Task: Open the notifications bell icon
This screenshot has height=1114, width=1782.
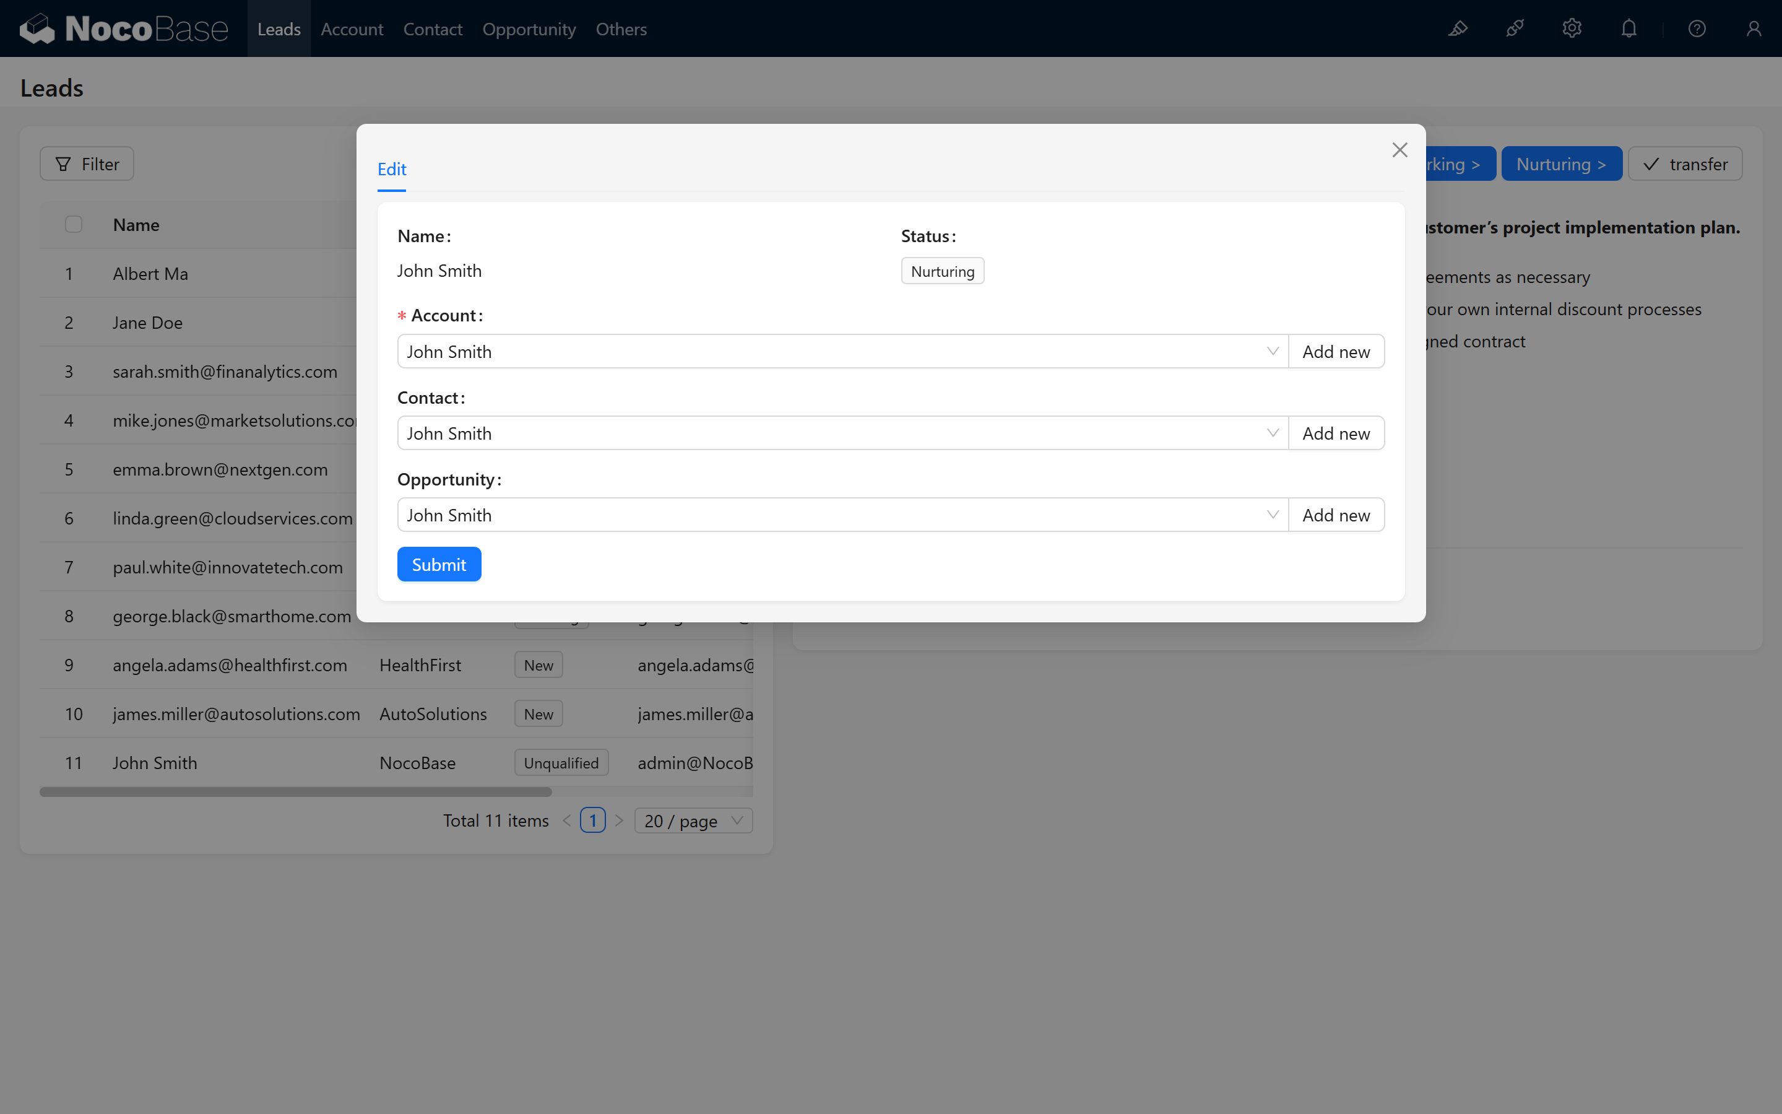Action: pyautogui.click(x=1629, y=28)
